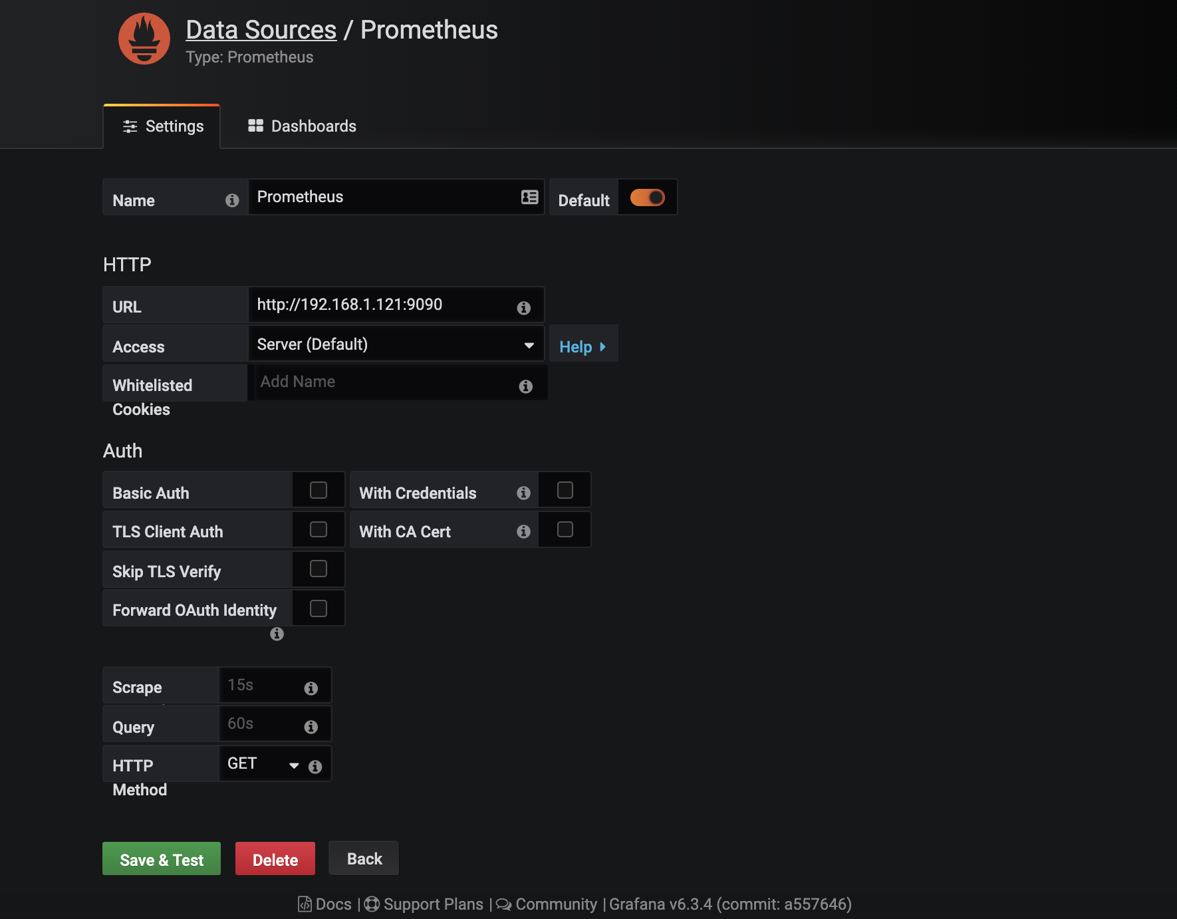1177x919 pixels.
Task: Click Grafana v6.3.4 version text
Action: pyautogui.click(x=730, y=904)
